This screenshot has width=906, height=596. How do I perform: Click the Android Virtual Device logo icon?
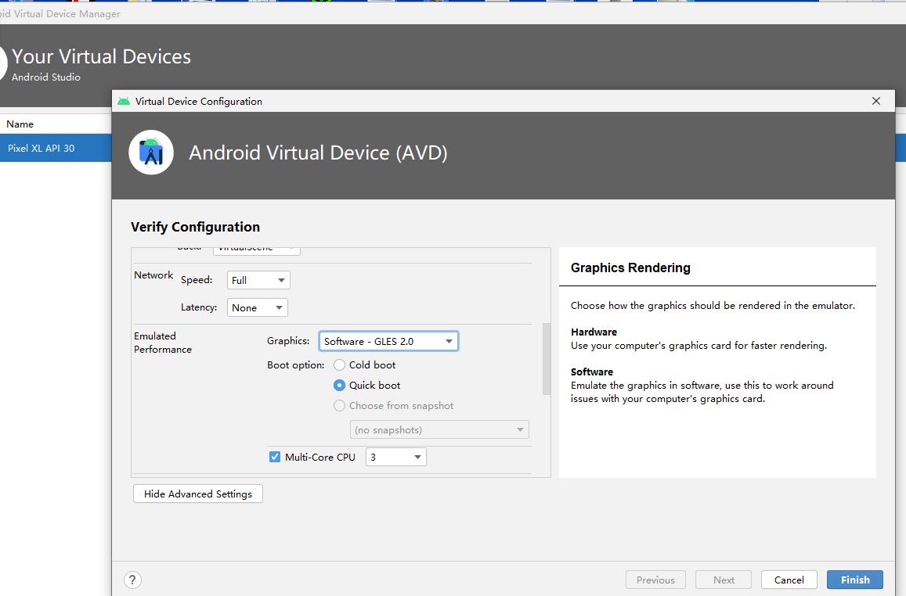click(x=151, y=153)
